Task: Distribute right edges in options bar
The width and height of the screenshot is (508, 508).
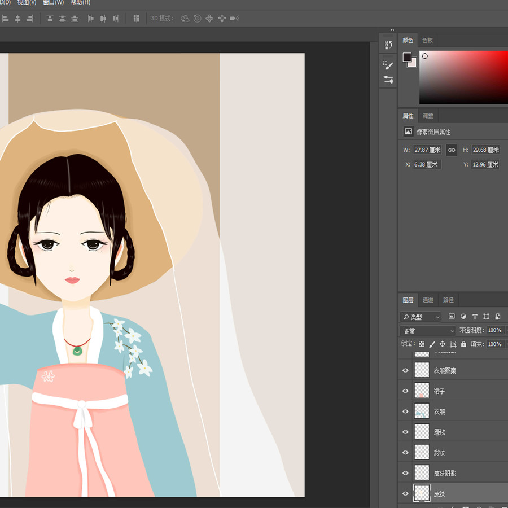Action: [116, 19]
